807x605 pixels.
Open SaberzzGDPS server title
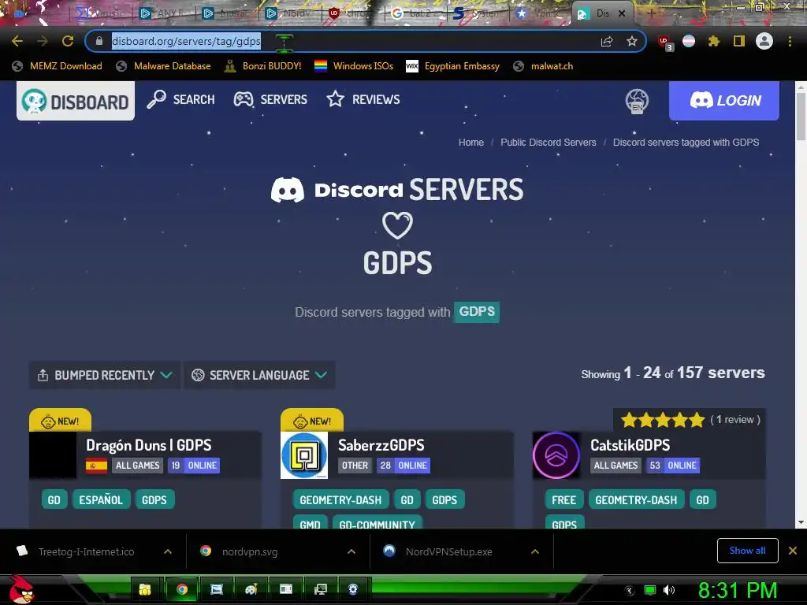pyautogui.click(x=381, y=445)
